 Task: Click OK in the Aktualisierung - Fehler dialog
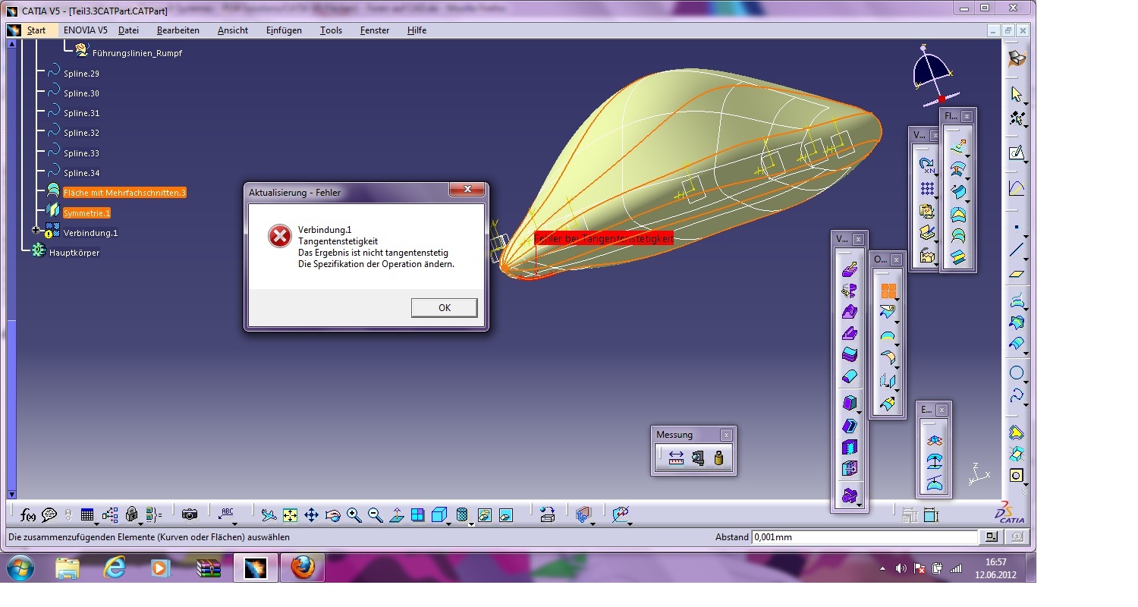(x=445, y=307)
